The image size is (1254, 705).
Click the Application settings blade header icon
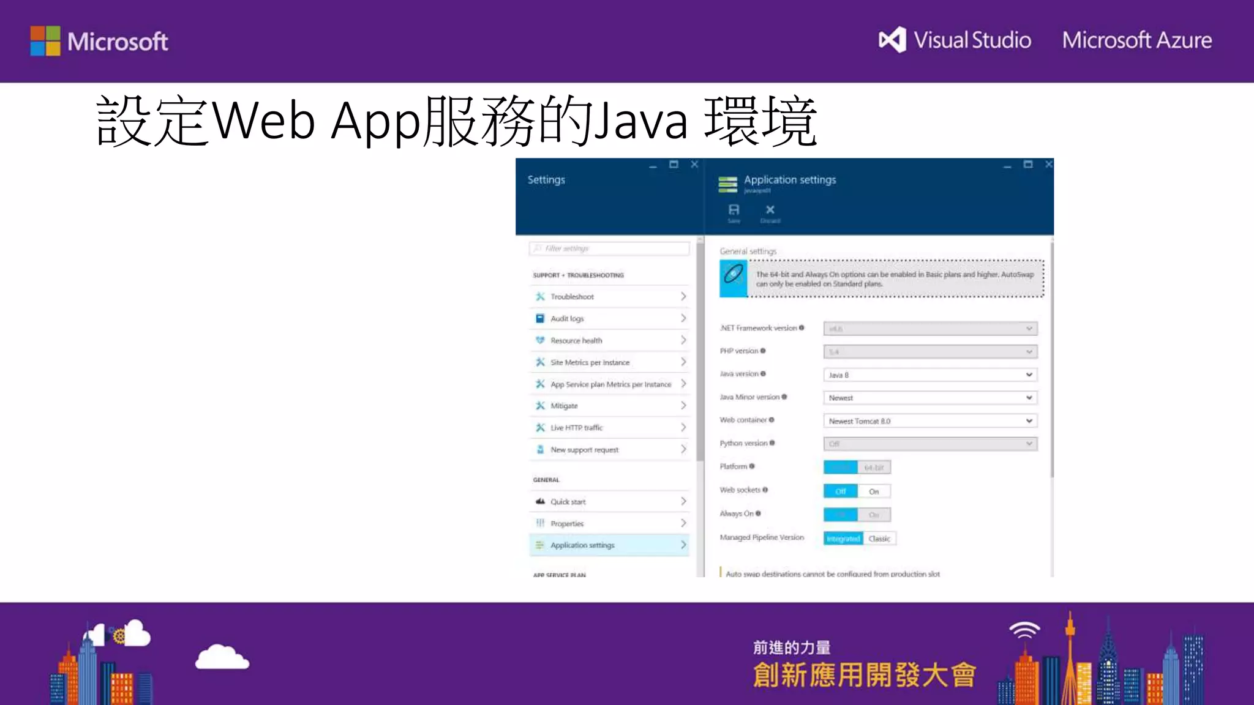(728, 184)
